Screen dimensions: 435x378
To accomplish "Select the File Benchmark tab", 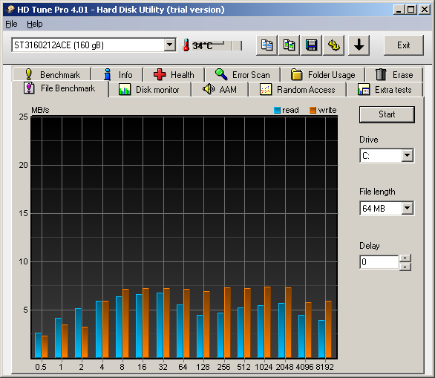I will [60, 88].
